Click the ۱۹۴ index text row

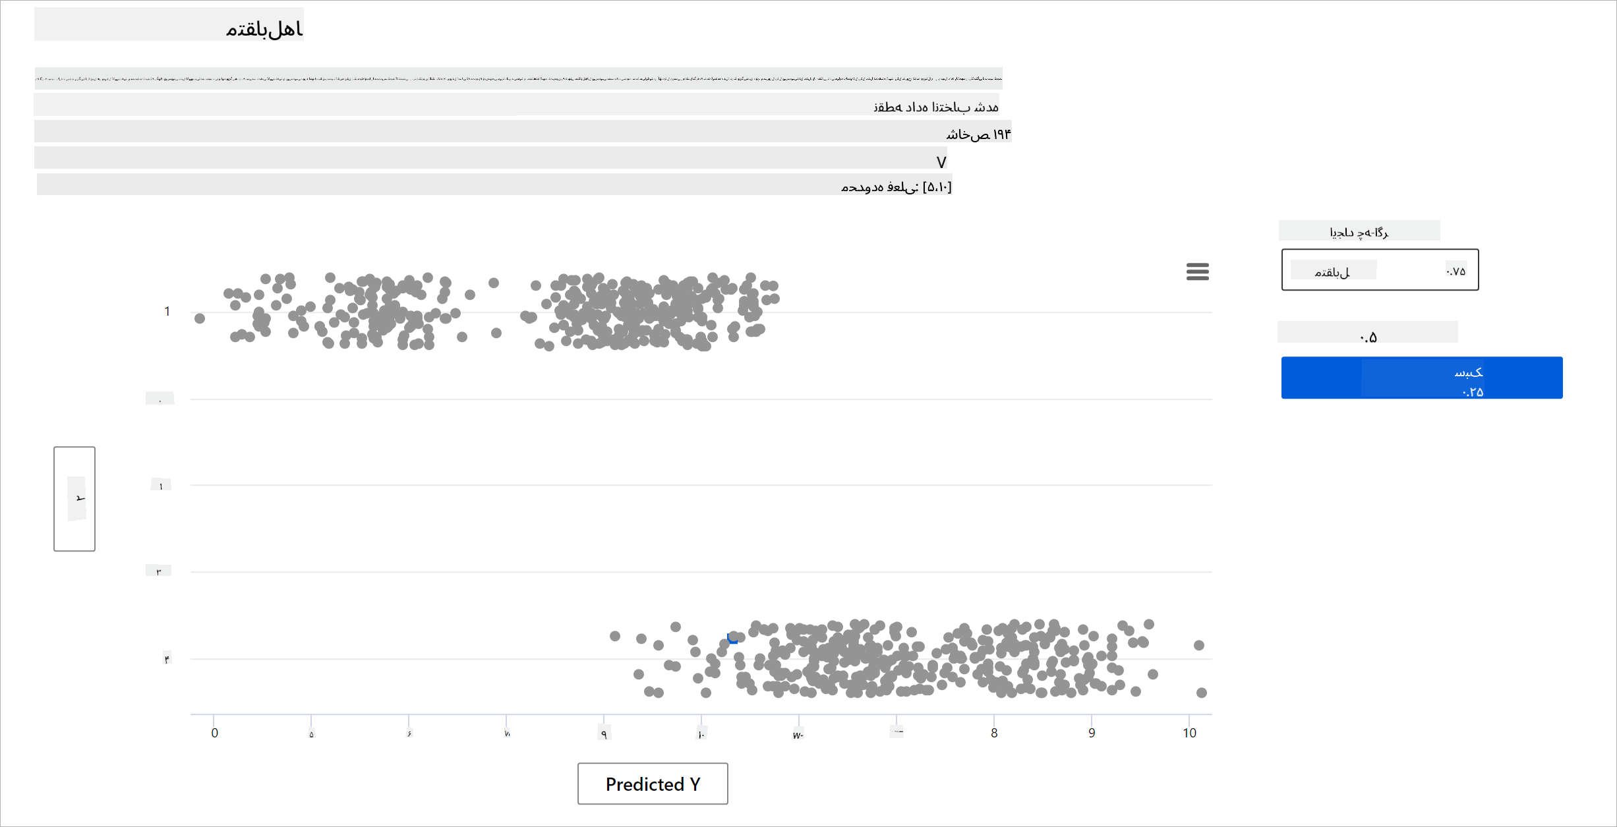coord(978,134)
